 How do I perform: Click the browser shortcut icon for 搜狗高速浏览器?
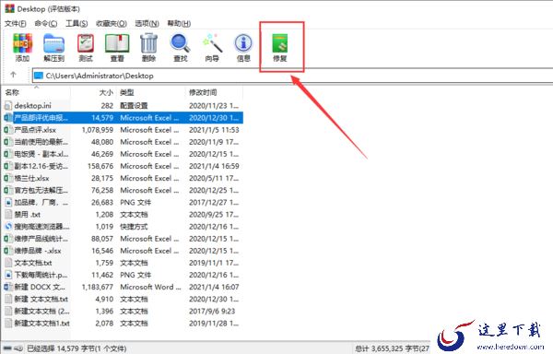click(x=8, y=227)
